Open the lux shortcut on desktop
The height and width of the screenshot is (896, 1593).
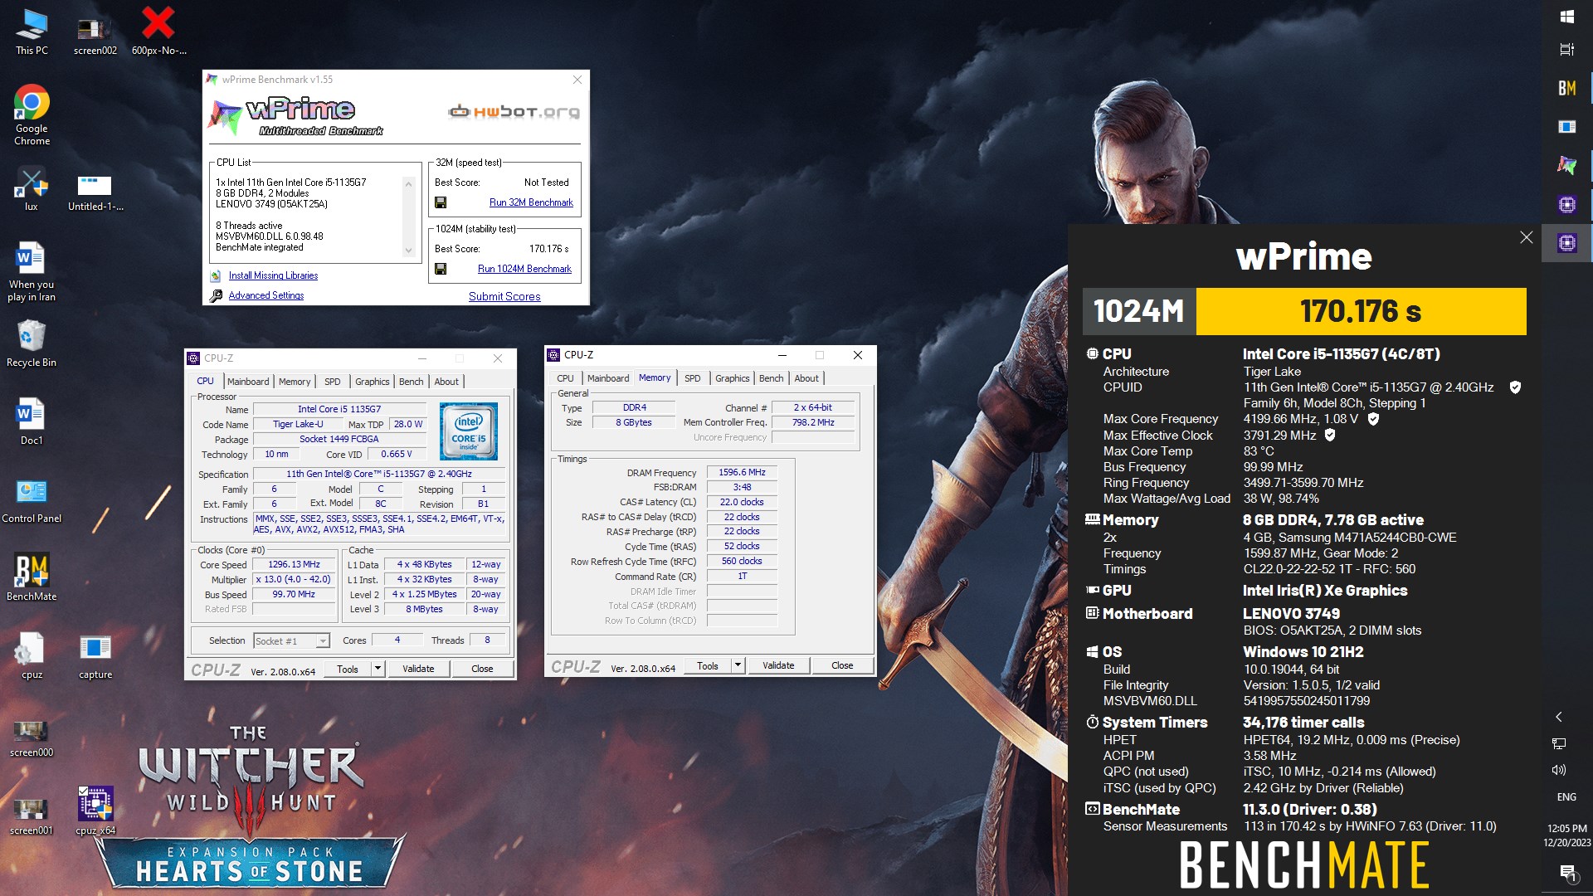pos(32,189)
